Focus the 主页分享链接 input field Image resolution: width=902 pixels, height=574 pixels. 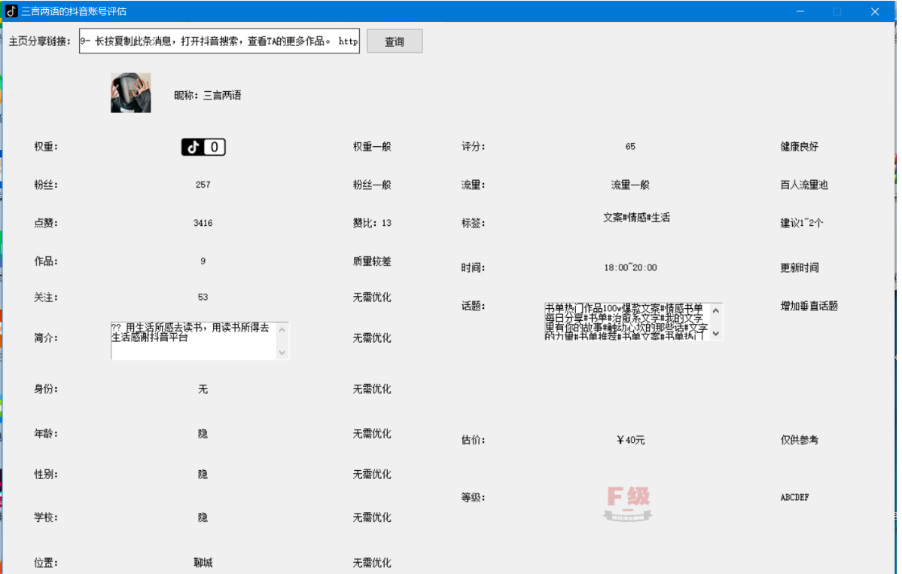219,41
